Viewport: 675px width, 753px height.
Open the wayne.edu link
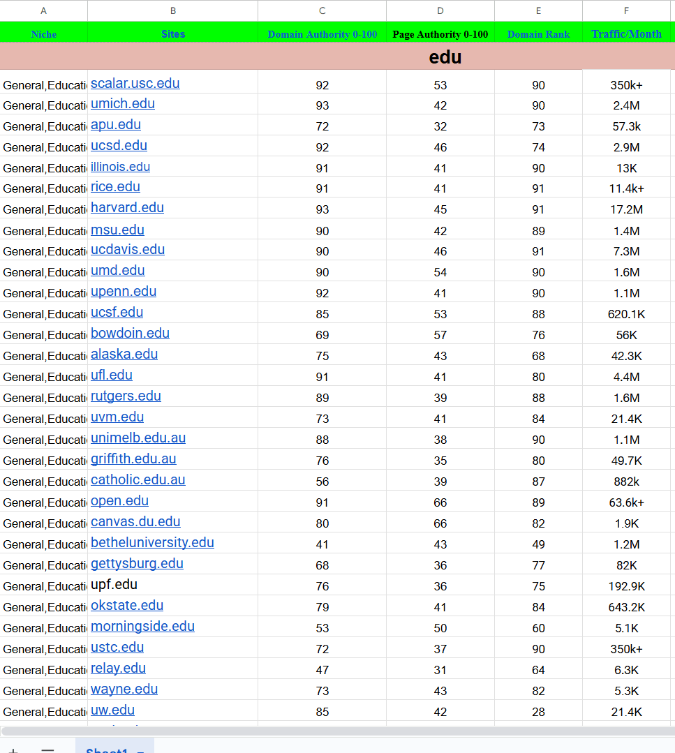coord(124,689)
